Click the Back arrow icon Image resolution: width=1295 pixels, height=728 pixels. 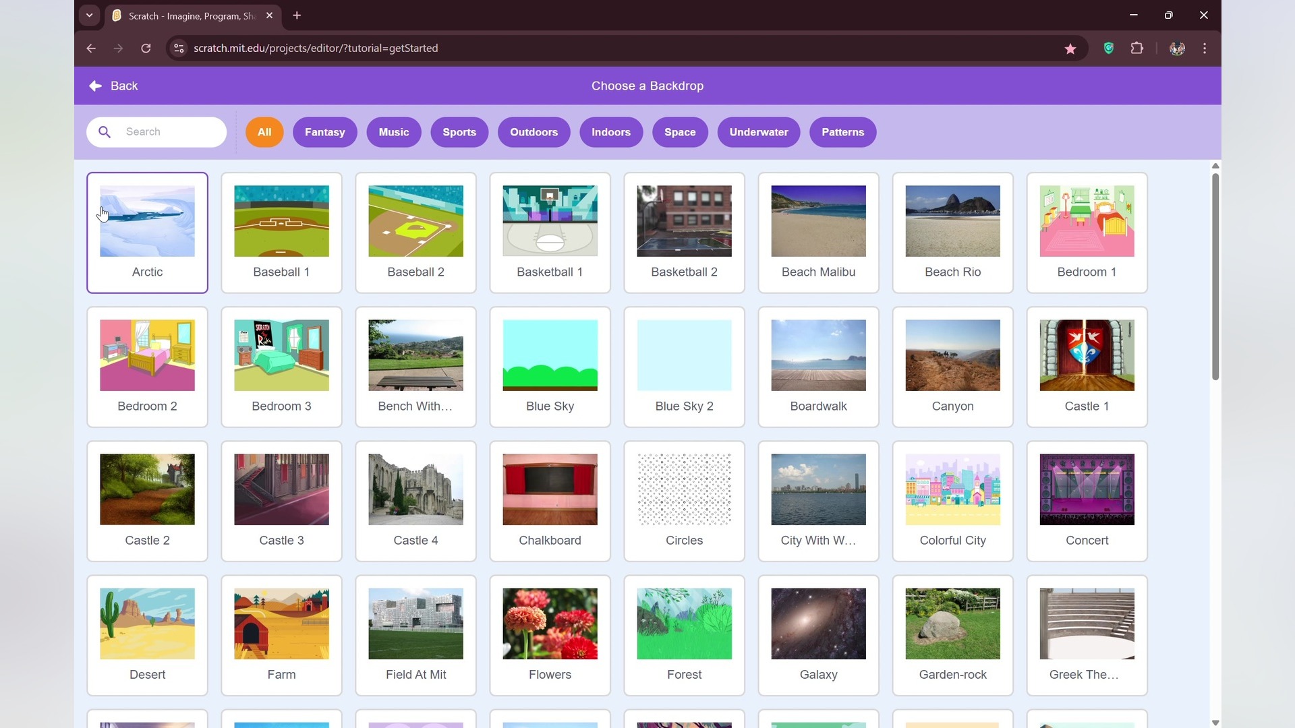click(x=95, y=86)
